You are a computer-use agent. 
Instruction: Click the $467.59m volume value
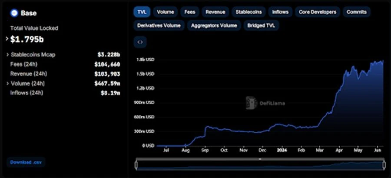point(107,84)
